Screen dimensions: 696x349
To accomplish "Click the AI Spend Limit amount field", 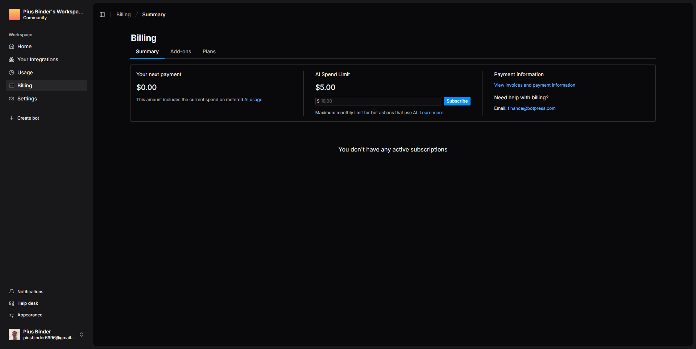I will 379,101.
